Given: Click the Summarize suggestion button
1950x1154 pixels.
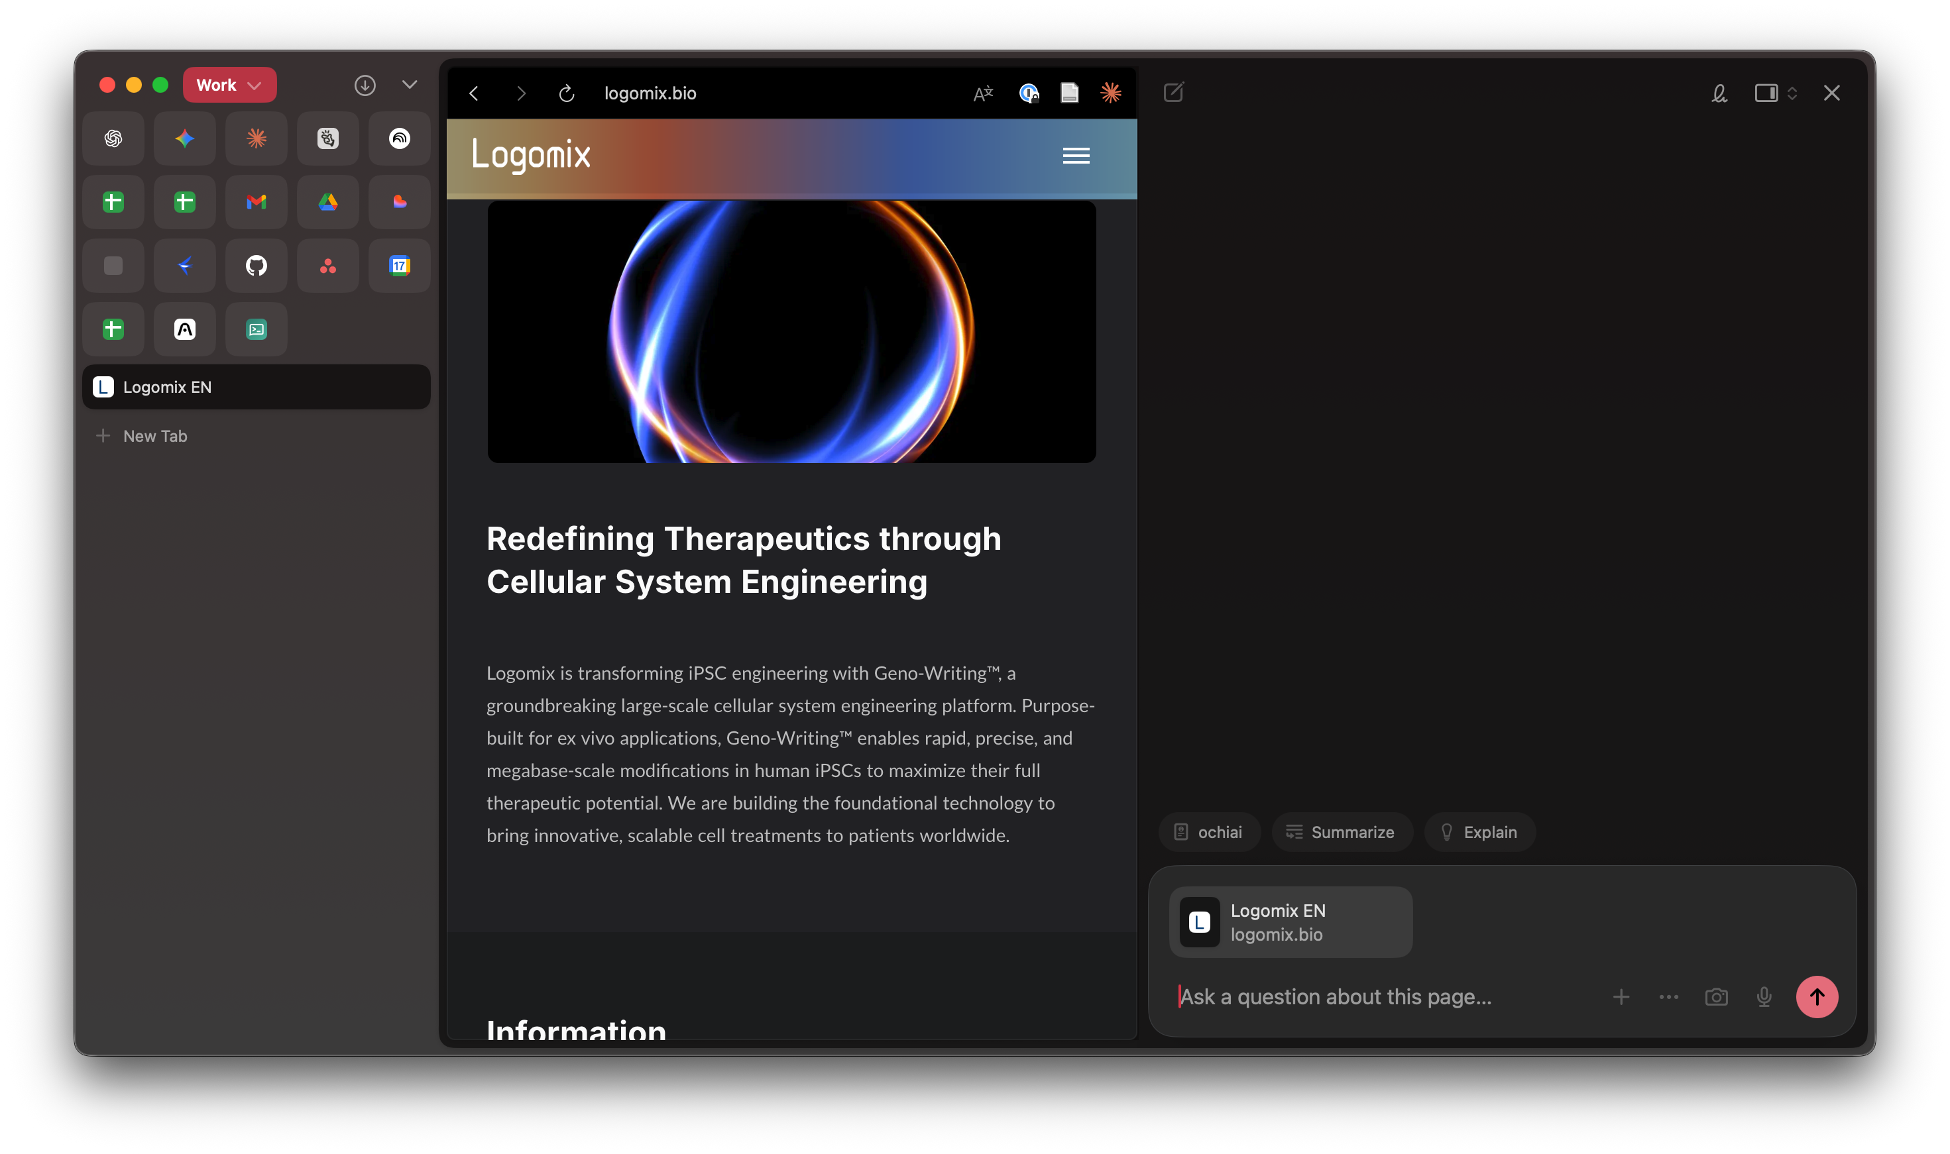Looking at the screenshot, I should tap(1341, 832).
